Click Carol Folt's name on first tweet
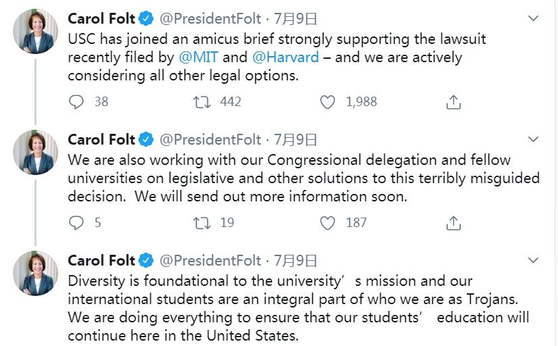The height and width of the screenshot is (346, 558). point(101,19)
